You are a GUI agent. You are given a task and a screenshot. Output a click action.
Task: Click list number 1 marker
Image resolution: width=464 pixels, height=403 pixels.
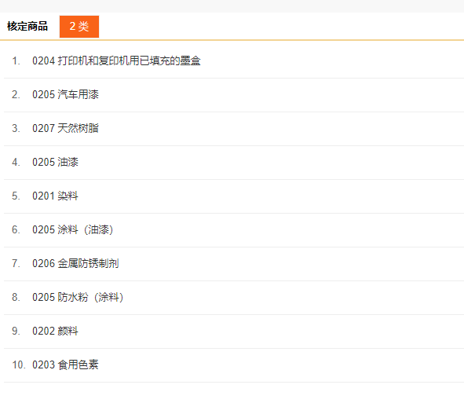pyautogui.click(x=16, y=61)
